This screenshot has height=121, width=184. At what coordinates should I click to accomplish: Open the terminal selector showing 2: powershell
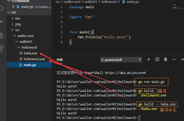tap(121, 60)
